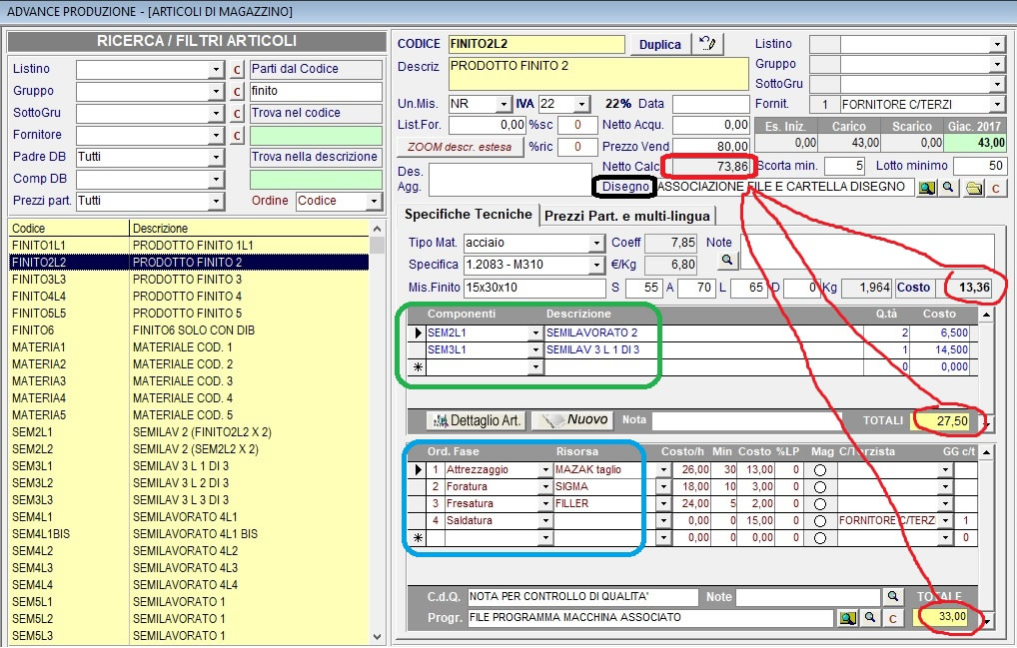Open the Listino dropdown in the search filters
The width and height of the screenshot is (1017, 648).
217,69
